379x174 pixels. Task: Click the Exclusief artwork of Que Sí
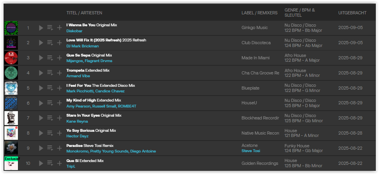click(x=11, y=163)
